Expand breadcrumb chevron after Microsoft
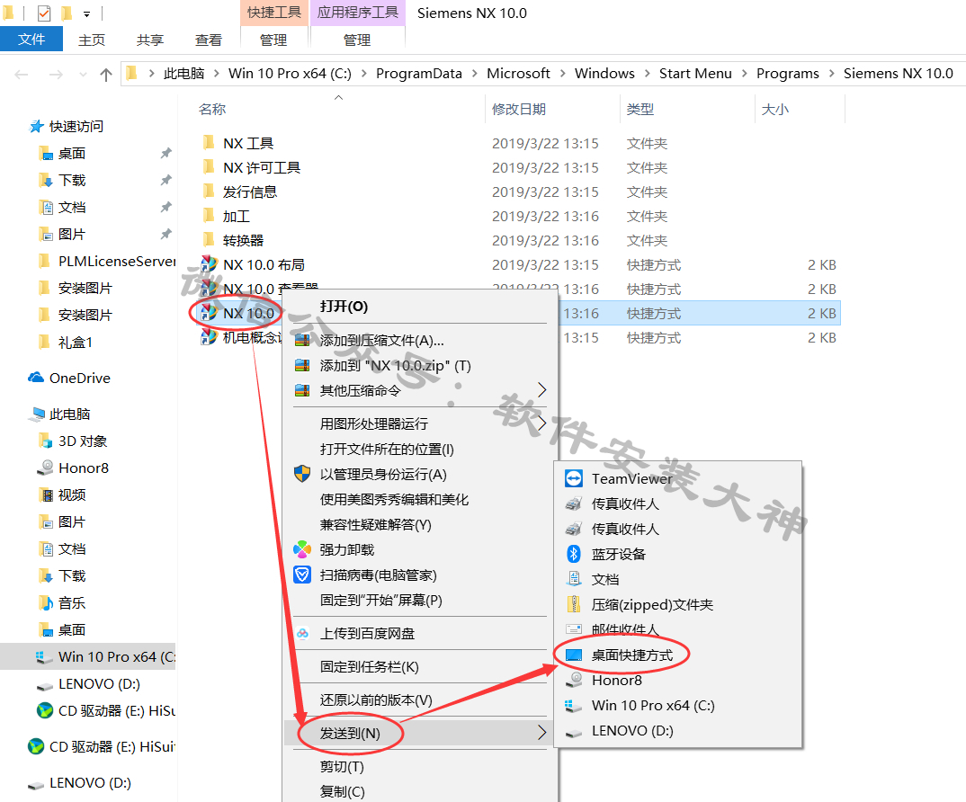966x802 pixels. coord(562,74)
